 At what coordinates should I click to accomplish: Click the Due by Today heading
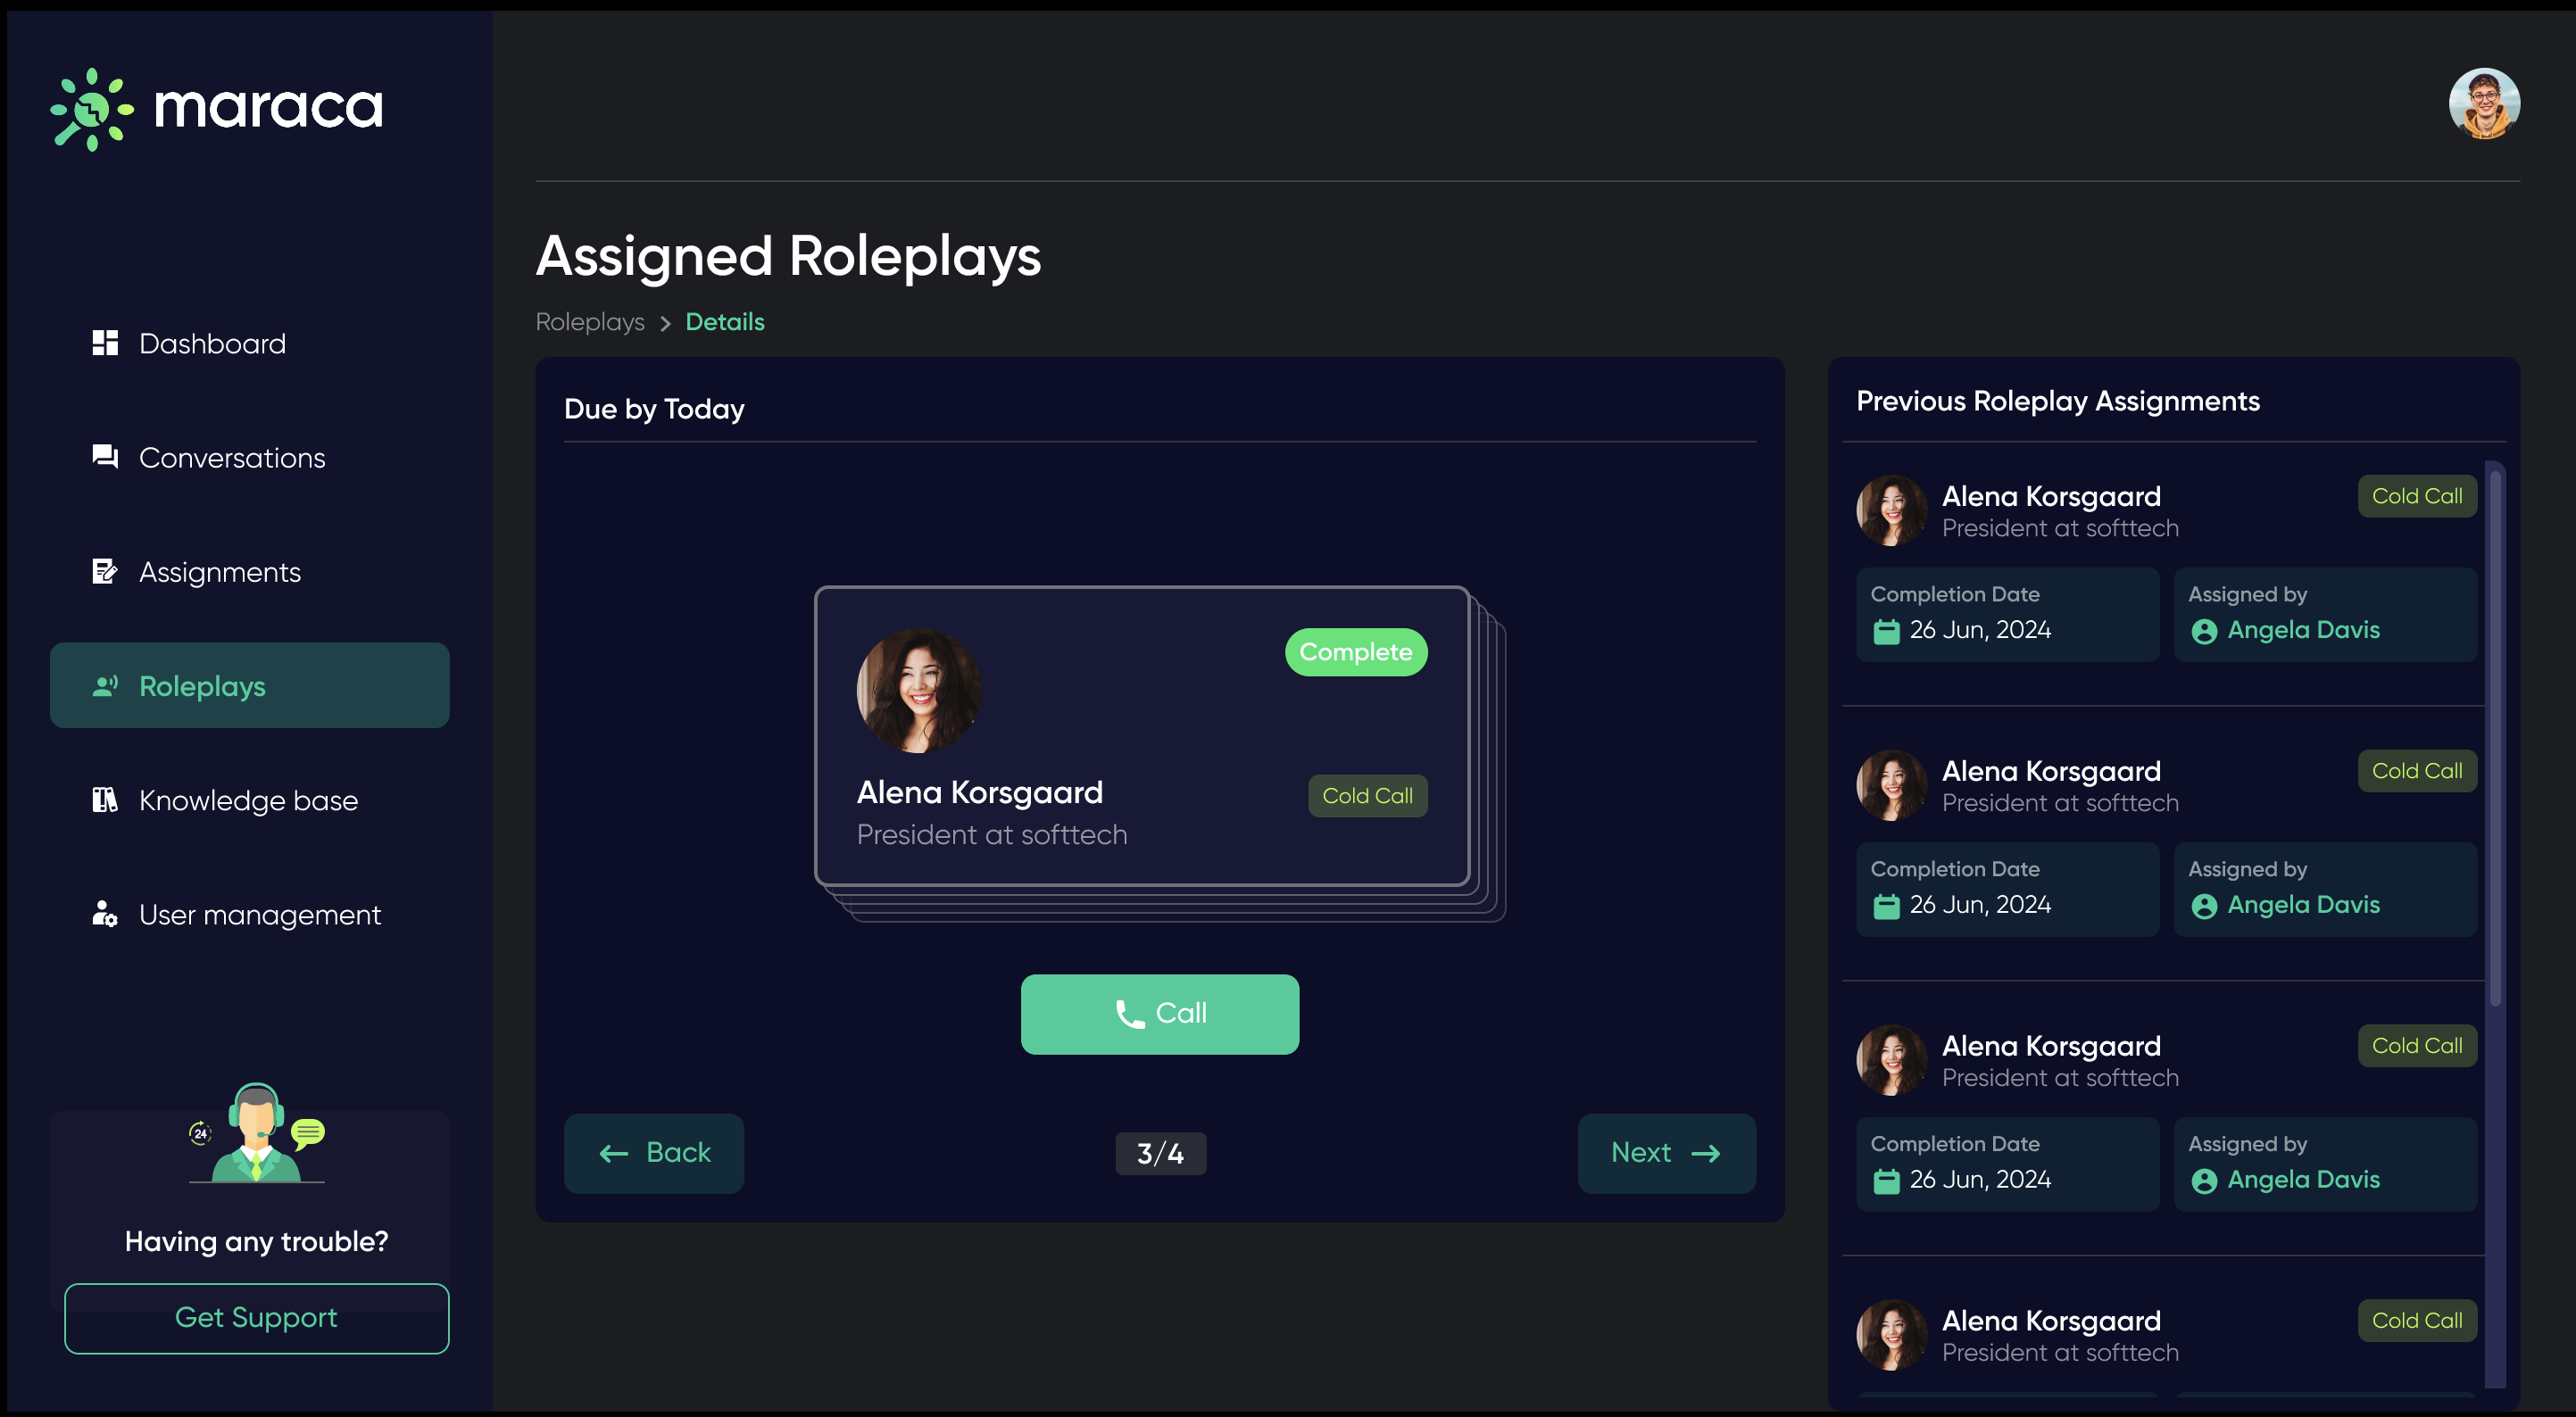654,409
